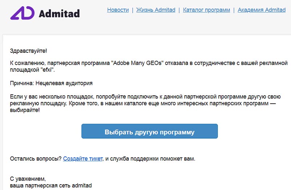The width and height of the screenshot is (291, 190).
Task: Click the ad space name "efxi"
Action: point(48,70)
